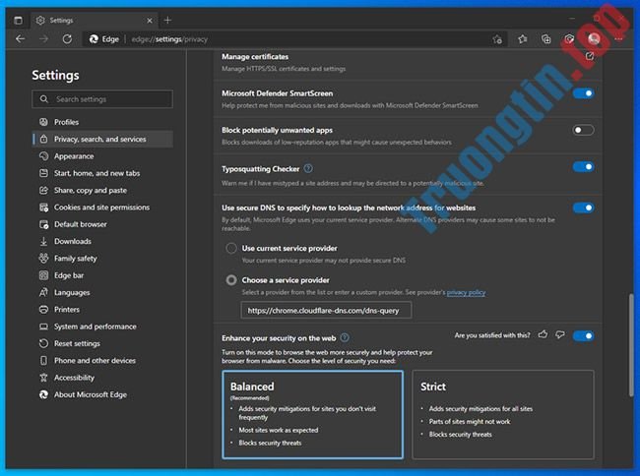This screenshot has height=476, width=640.
Task: Open Accessibility settings
Action: tap(102, 378)
